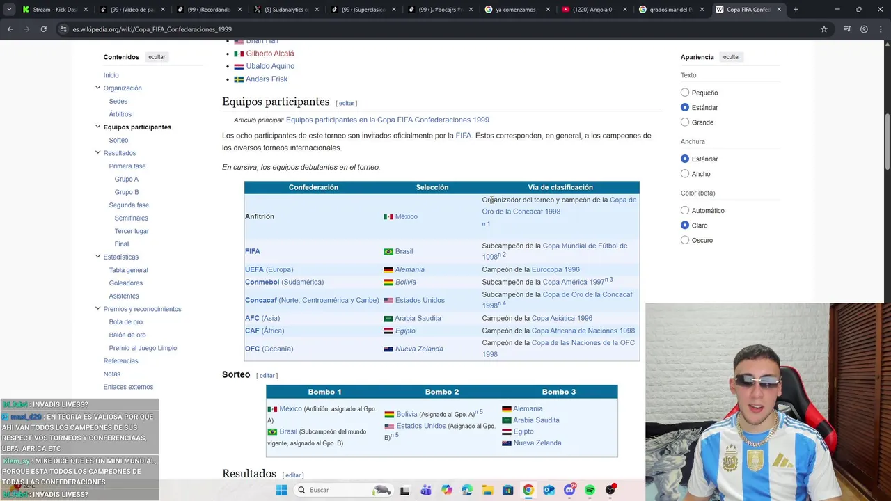Collapse Premios y reconocimientos contents section

tap(97, 308)
